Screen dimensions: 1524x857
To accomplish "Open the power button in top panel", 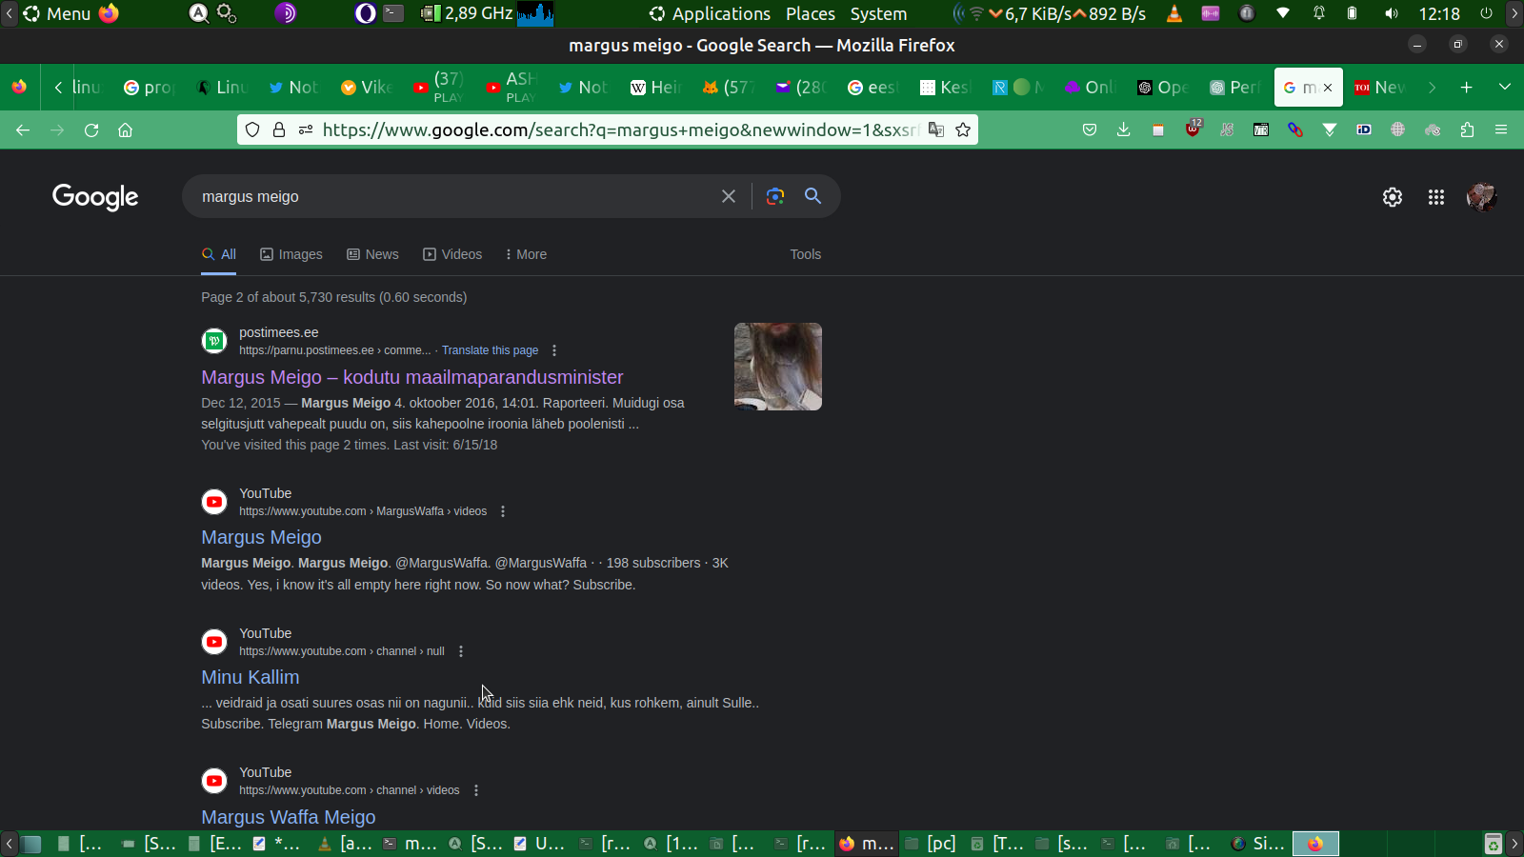I will [x=1486, y=14].
